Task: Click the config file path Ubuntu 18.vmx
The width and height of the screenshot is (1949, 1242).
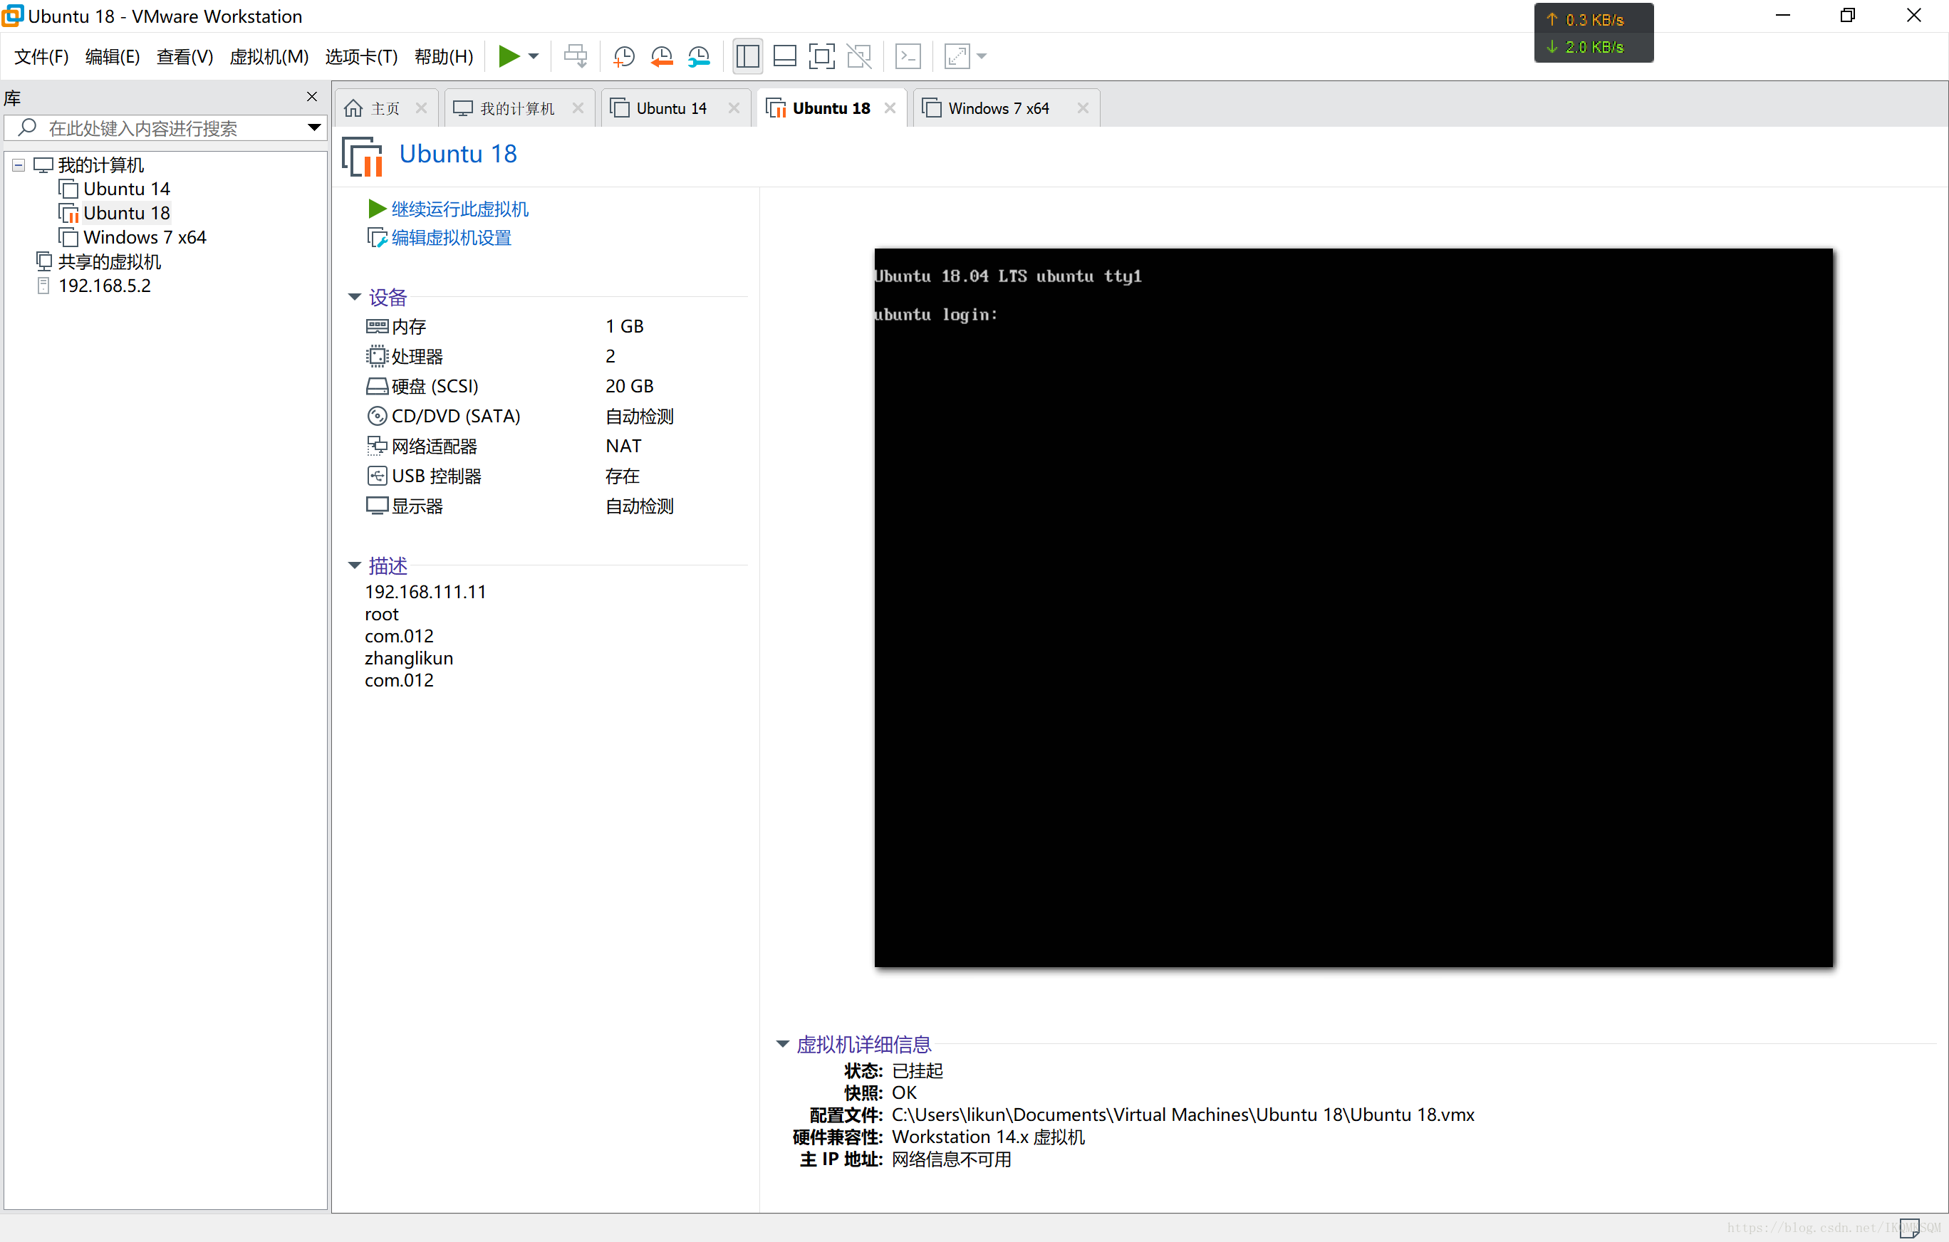Action: point(1183,1114)
